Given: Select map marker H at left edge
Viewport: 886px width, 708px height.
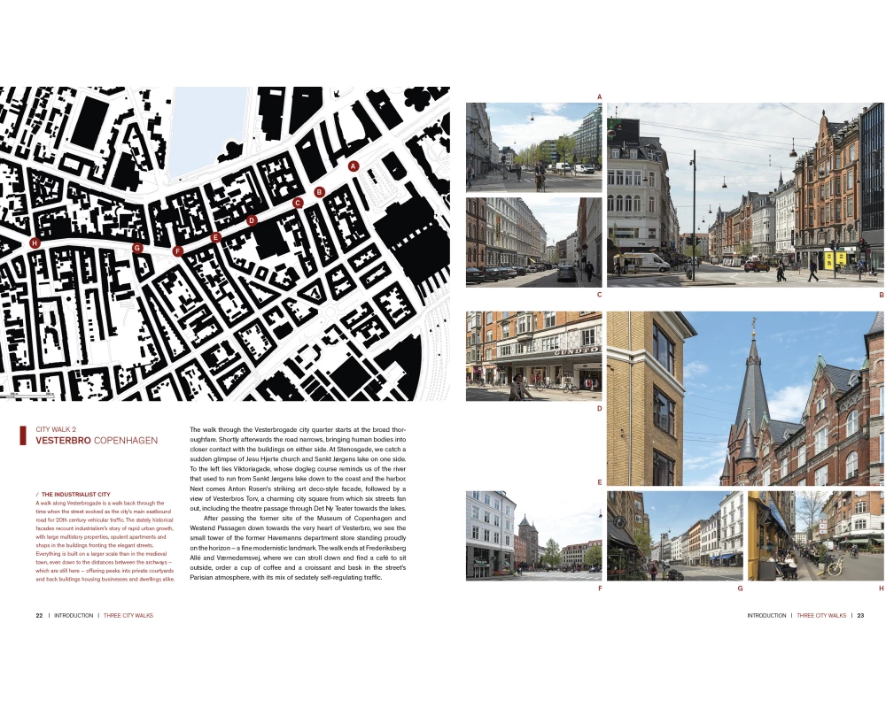Looking at the screenshot, I should pos(35,242).
